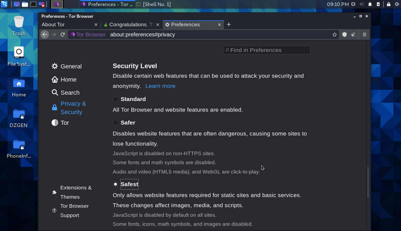The width and height of the screenshot is (401, 231).
Task: Select the Standard security level
Action: pyautogui.click(x=116, y=99)
